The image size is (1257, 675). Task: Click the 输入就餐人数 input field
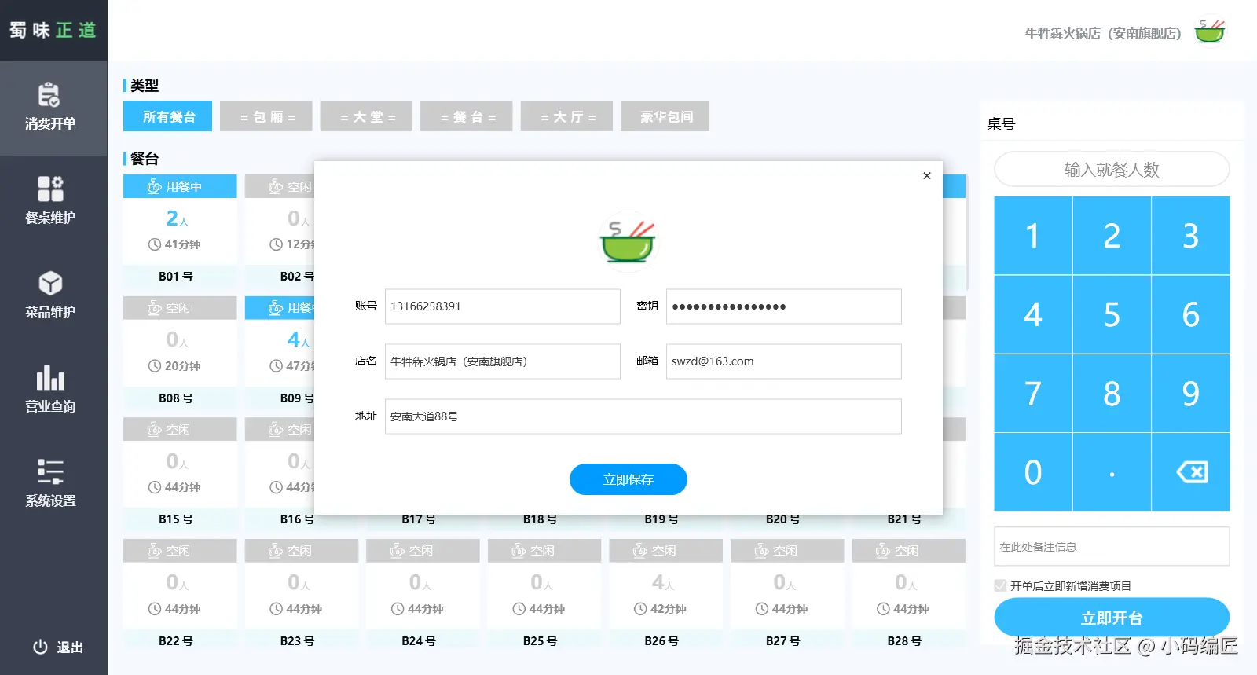point(1112,169)
